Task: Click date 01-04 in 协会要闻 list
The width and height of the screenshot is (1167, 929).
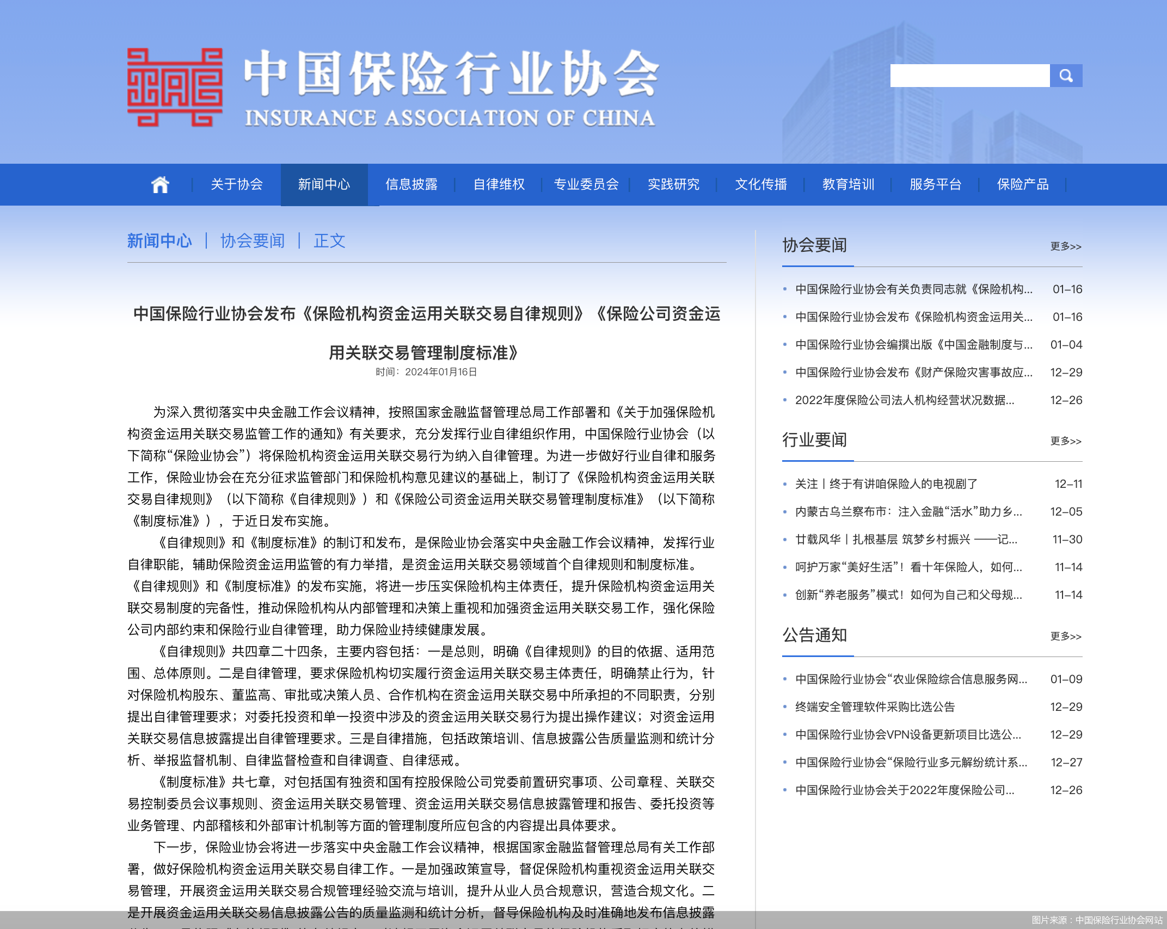Action: tap(1066, 345)
